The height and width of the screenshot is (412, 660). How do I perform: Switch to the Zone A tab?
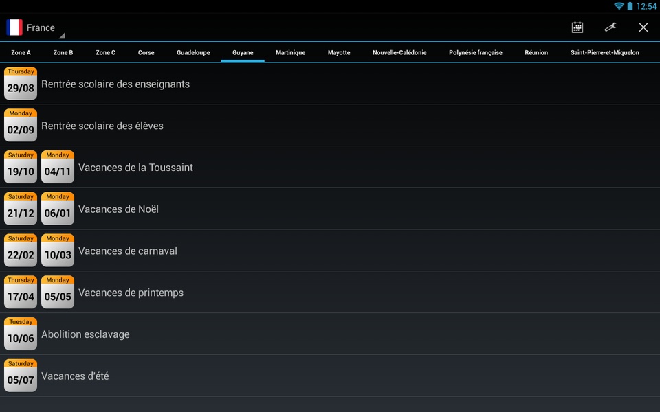(21, 53)
